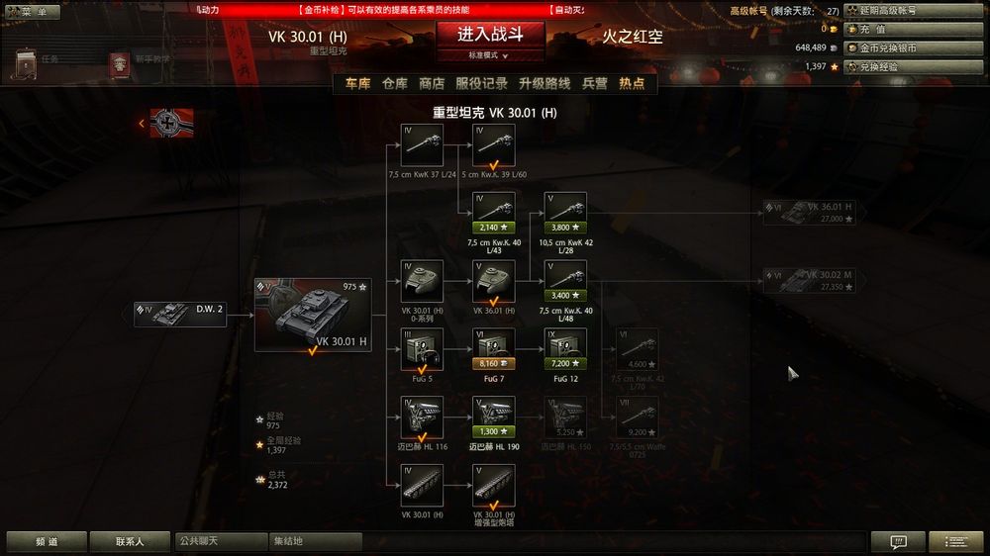This screenshot has height=556, width=990.
Task: Select the VK 30.01 (H) stock tracks icon
Action: (x=422, y=486)
